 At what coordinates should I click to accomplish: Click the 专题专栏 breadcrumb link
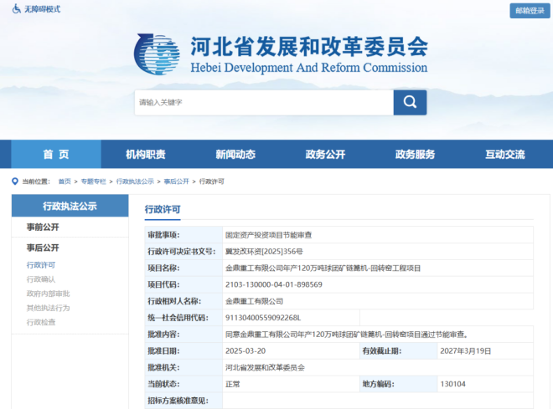[93, 181]
